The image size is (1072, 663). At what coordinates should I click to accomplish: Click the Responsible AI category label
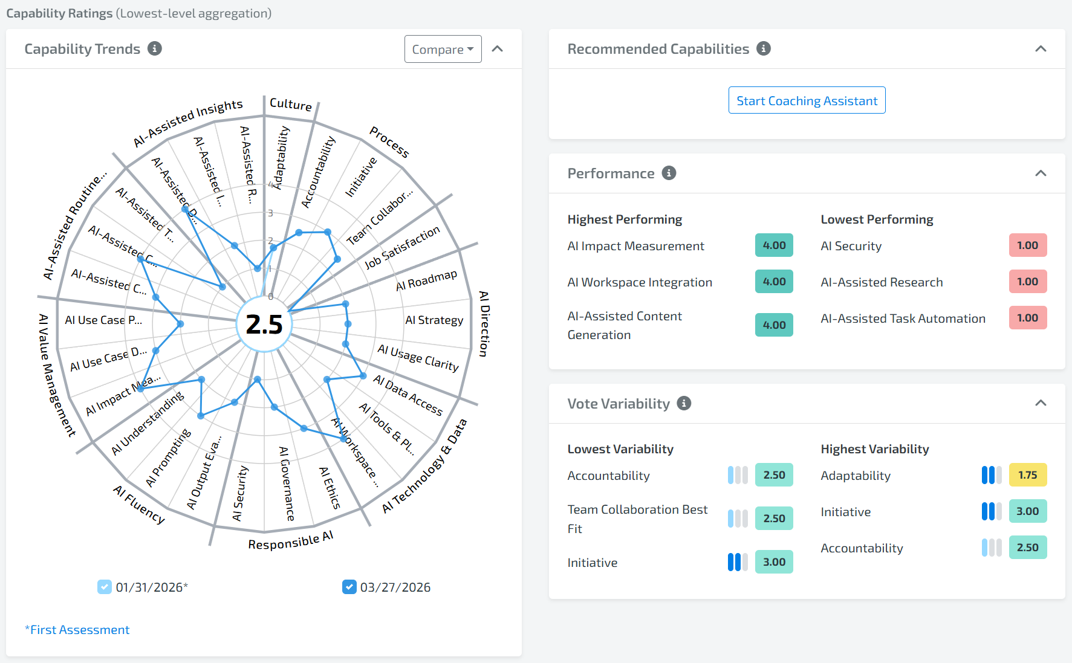291,540
